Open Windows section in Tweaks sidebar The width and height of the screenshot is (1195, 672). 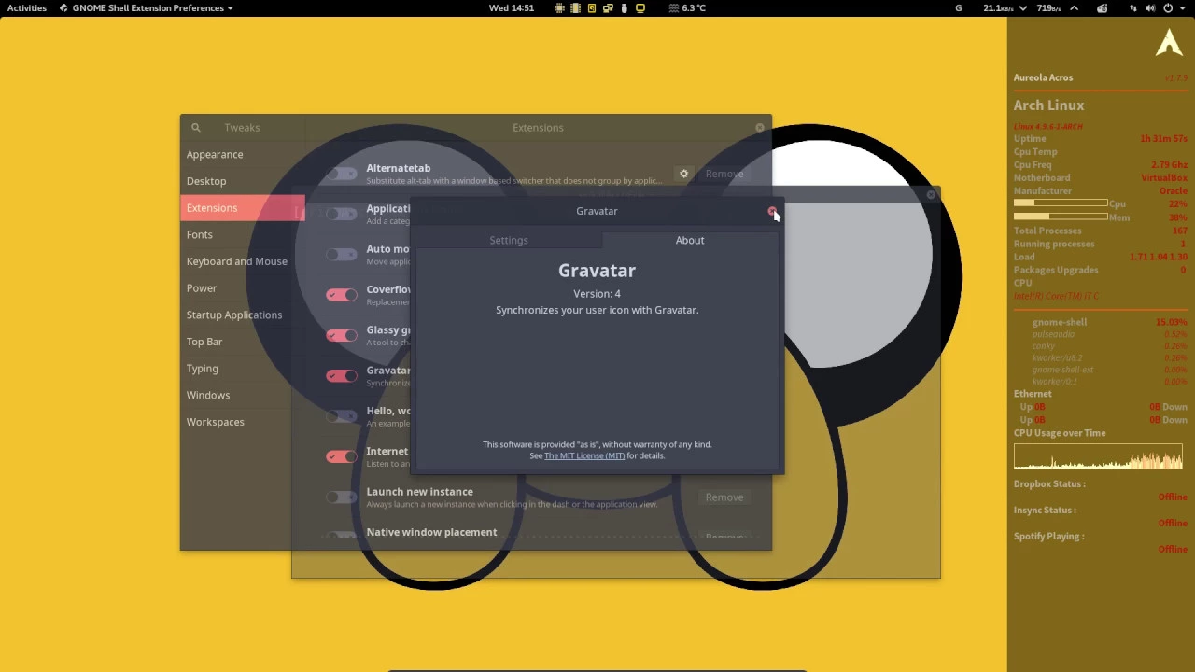243,396
